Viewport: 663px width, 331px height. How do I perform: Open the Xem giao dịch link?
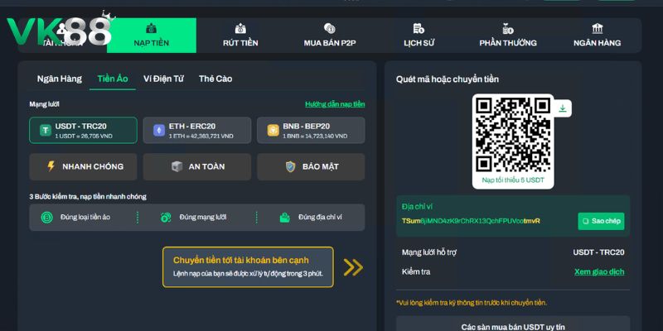tap(599, 272)
